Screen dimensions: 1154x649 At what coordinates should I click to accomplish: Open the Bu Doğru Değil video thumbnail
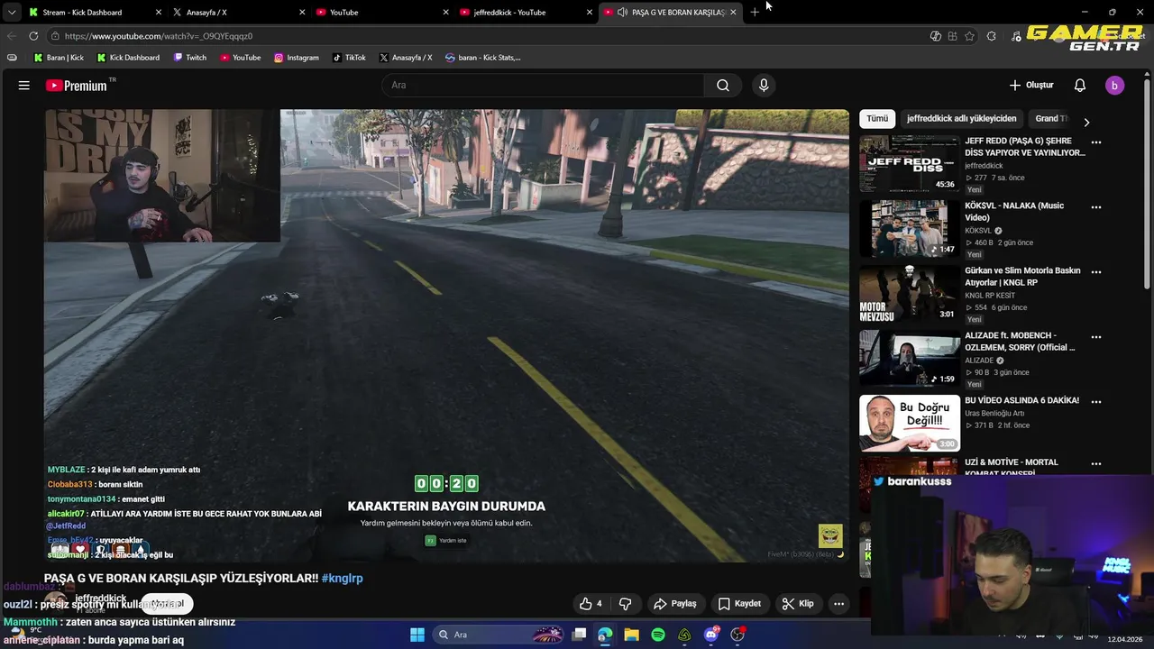(910, 424)
